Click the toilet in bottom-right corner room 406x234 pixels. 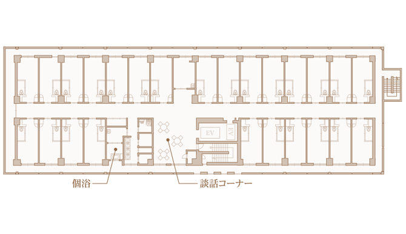point(368,129)
